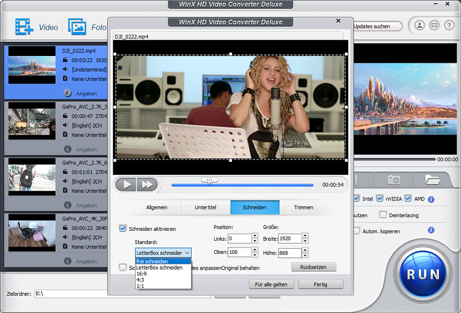Click info icon next to AMD checkbox
The image size is (461, 313).
pos(431,199)
